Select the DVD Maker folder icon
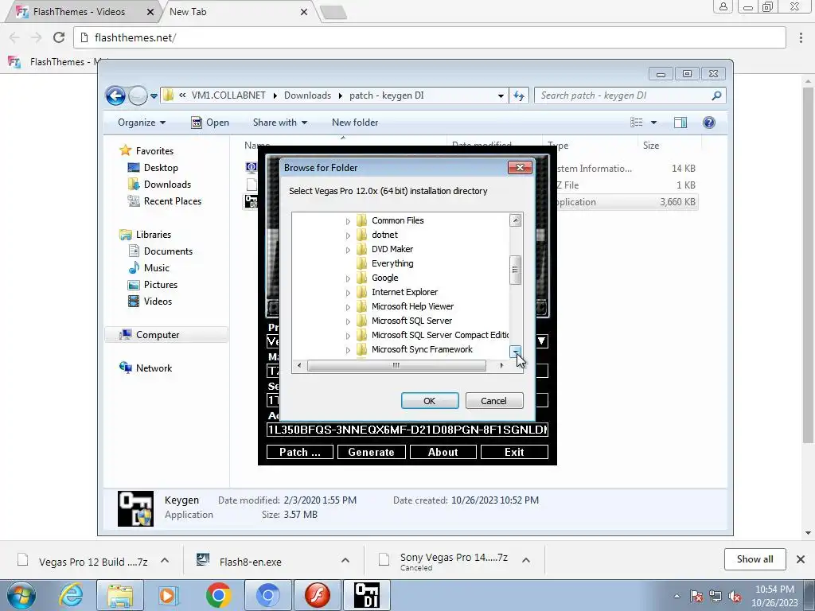The height and width of the screenshot is (611, 815). click(362, 249)
